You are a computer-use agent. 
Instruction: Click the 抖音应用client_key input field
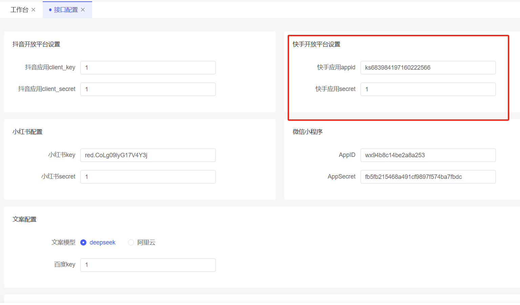tap(148, 68)
